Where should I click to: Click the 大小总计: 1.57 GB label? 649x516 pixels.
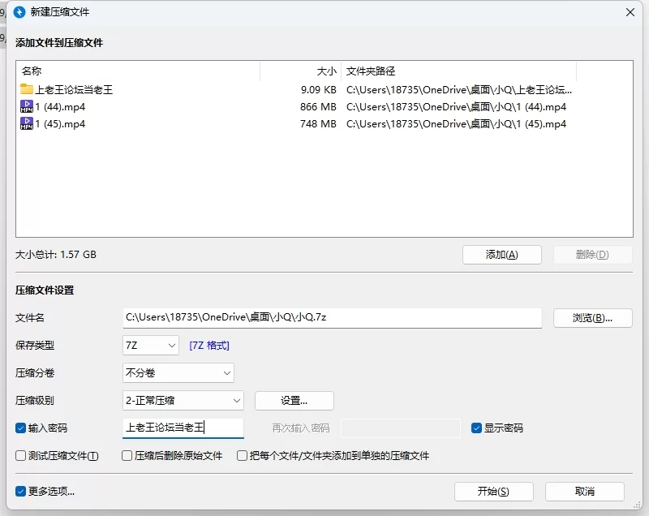[x=56, y=254]
